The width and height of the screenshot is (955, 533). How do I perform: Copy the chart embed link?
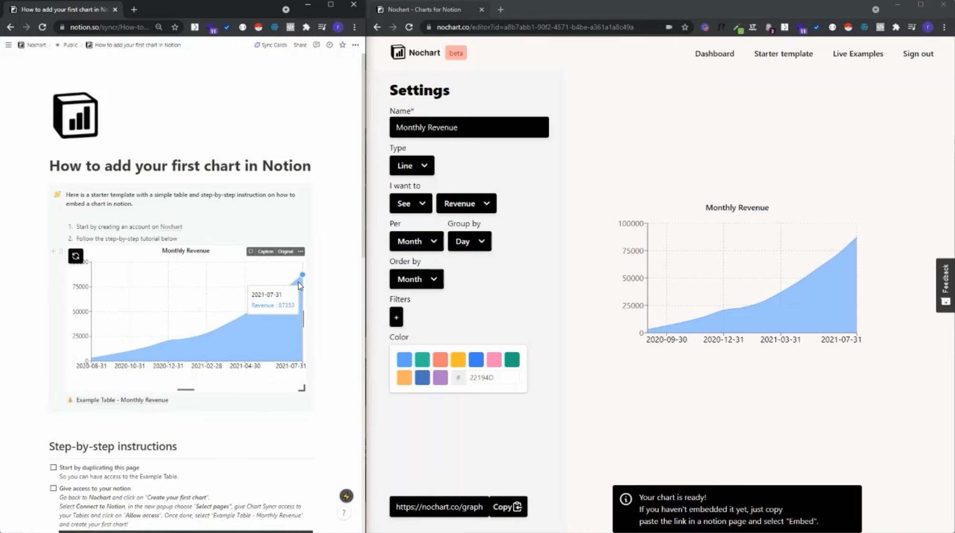click(x=507, y=507)
